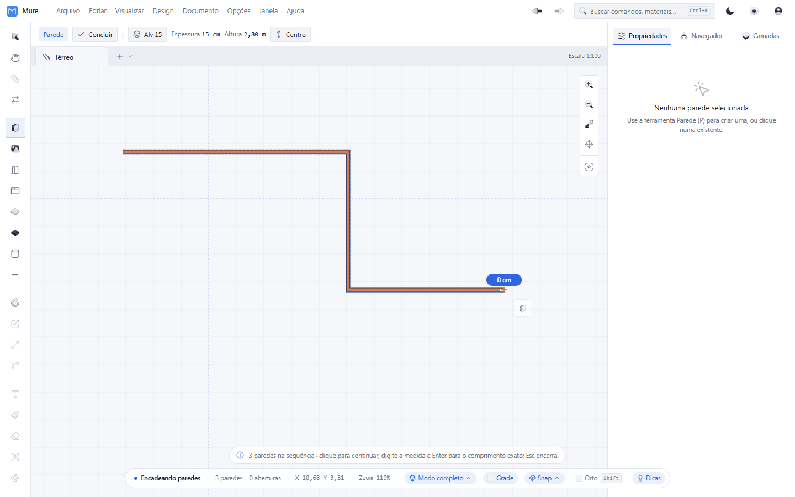Toggle the Grade grid option
The width and height of the screenshot is (795, 497).
[500, 478]
